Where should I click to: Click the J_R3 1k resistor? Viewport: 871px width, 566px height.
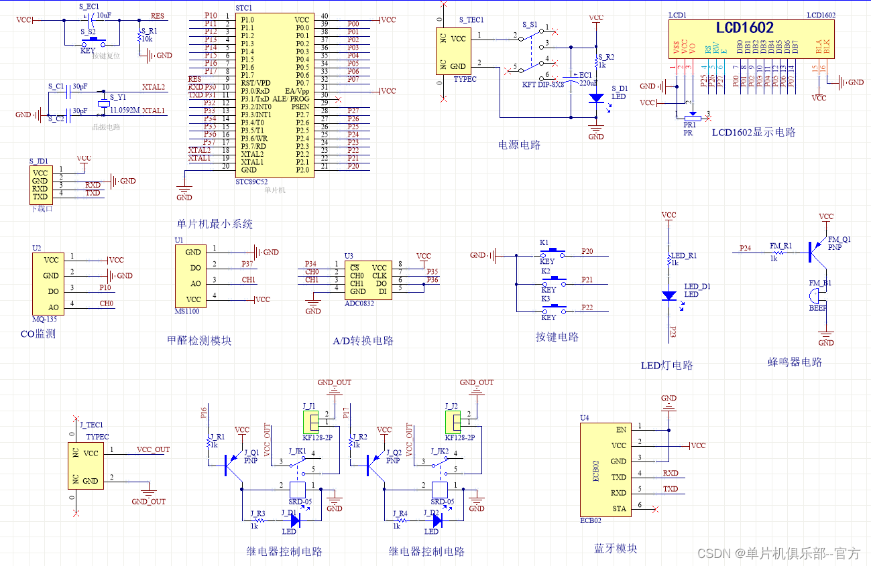coord(258,519)
